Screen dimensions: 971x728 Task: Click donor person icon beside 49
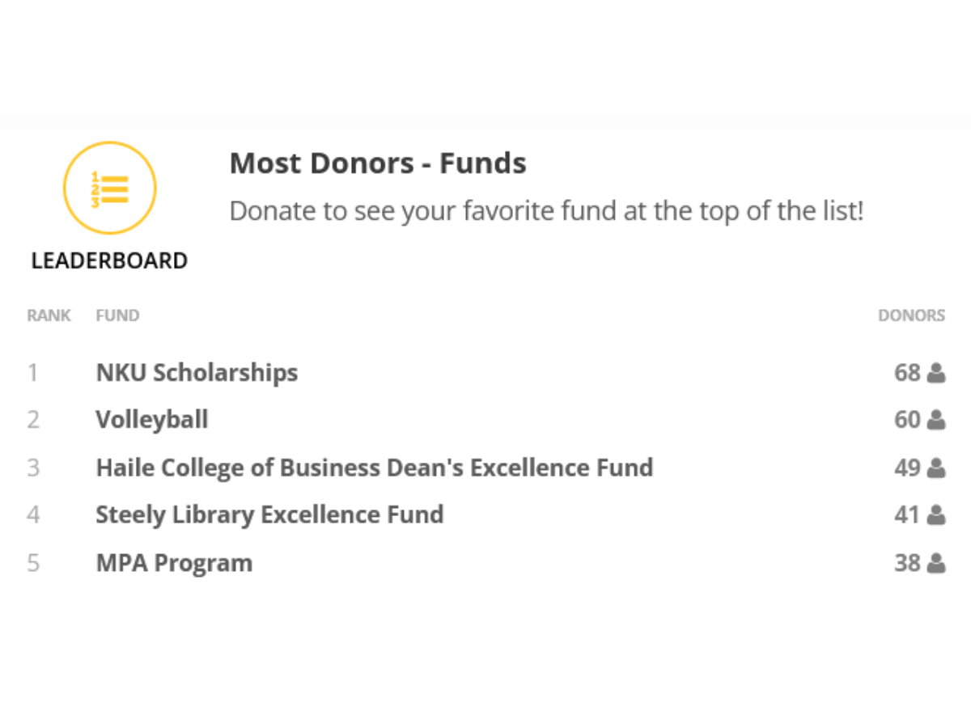coord(936,468)
